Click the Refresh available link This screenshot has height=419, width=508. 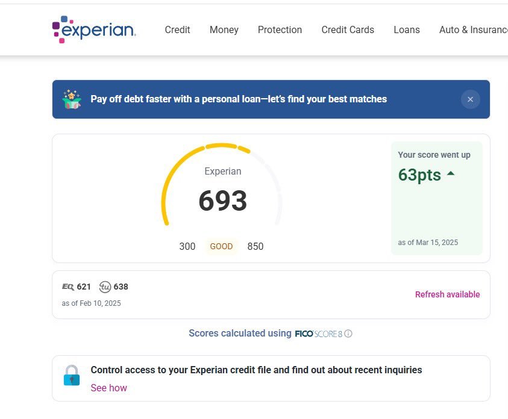pos(447,294)
